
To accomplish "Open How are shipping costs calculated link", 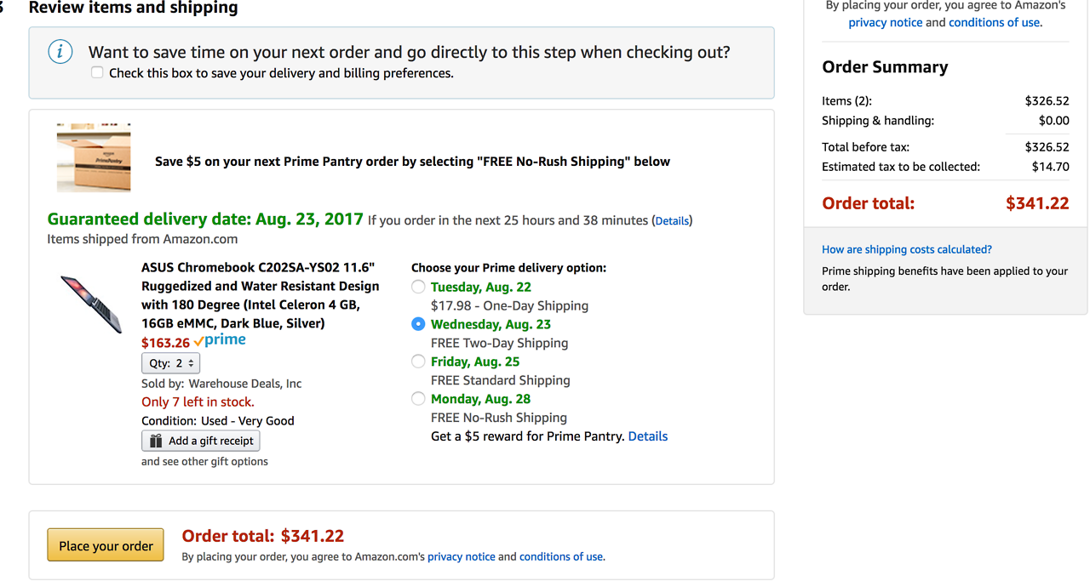I will click(x=906, y=249).
